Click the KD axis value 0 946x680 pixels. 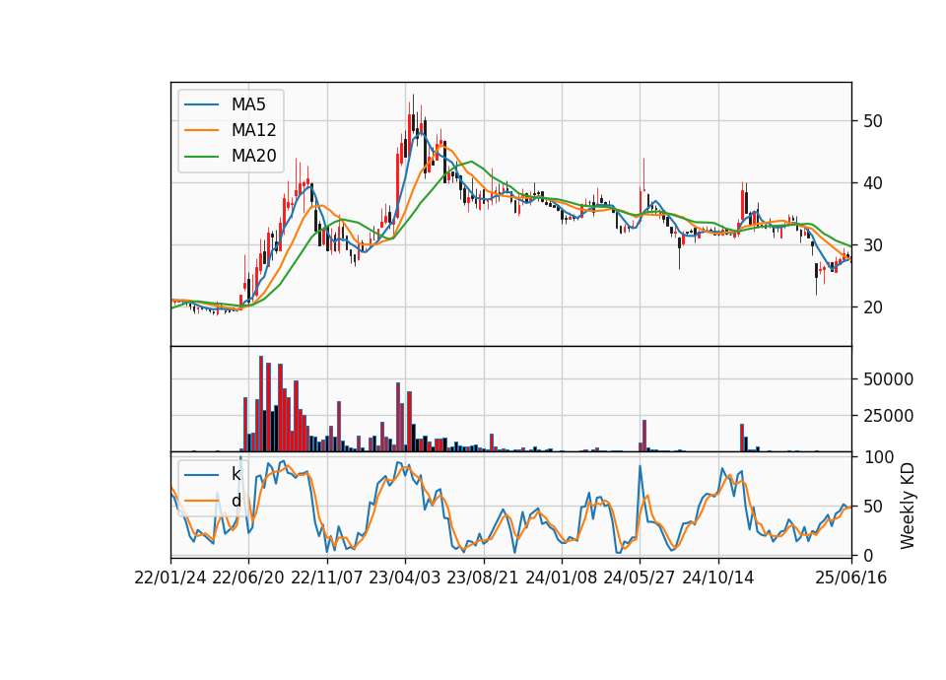pyautogui.click(x=868, y=555)
